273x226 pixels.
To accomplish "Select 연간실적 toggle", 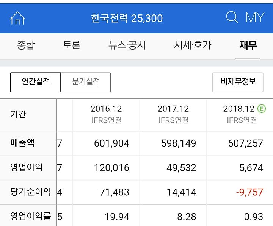I will tap(36, 83).
